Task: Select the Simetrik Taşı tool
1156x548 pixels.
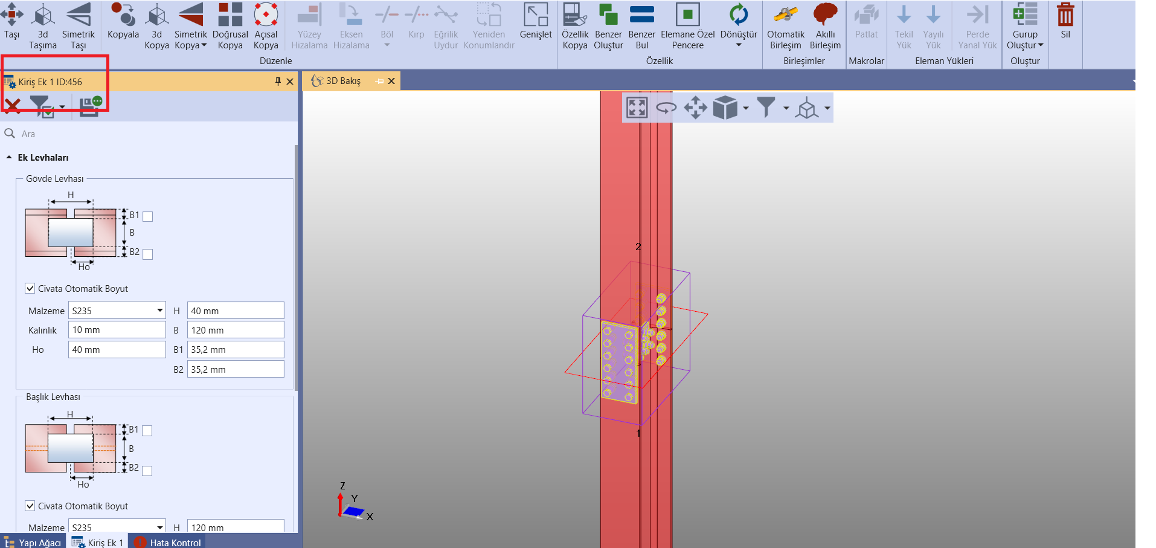Action: tap(78, 15)
